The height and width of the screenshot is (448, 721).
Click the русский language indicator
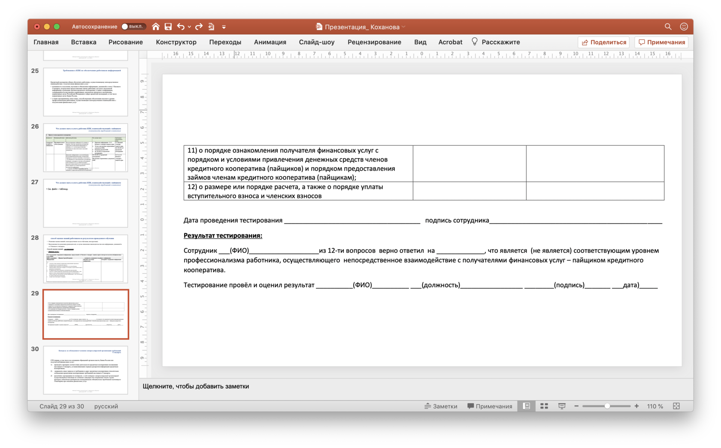point(106,406)
